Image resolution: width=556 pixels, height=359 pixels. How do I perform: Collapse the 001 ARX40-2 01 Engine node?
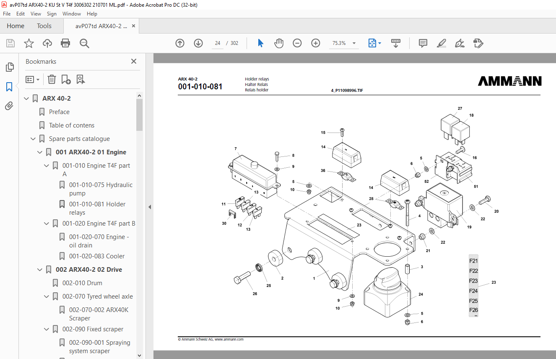(40, 152)
